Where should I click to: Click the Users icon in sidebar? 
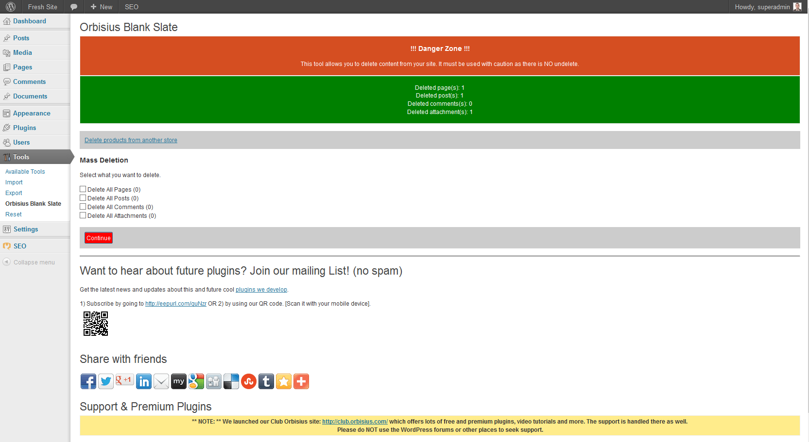click(7, 143)
